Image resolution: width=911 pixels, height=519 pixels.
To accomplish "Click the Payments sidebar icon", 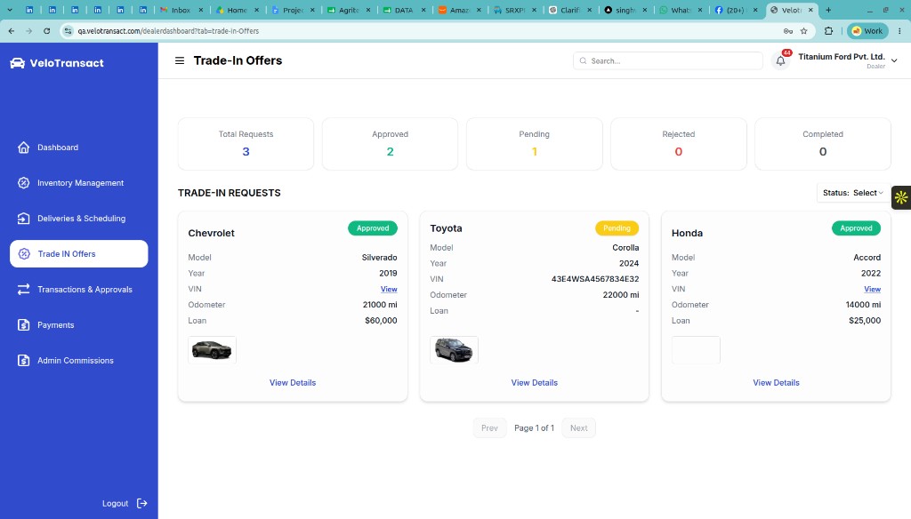I will point(23,325).
